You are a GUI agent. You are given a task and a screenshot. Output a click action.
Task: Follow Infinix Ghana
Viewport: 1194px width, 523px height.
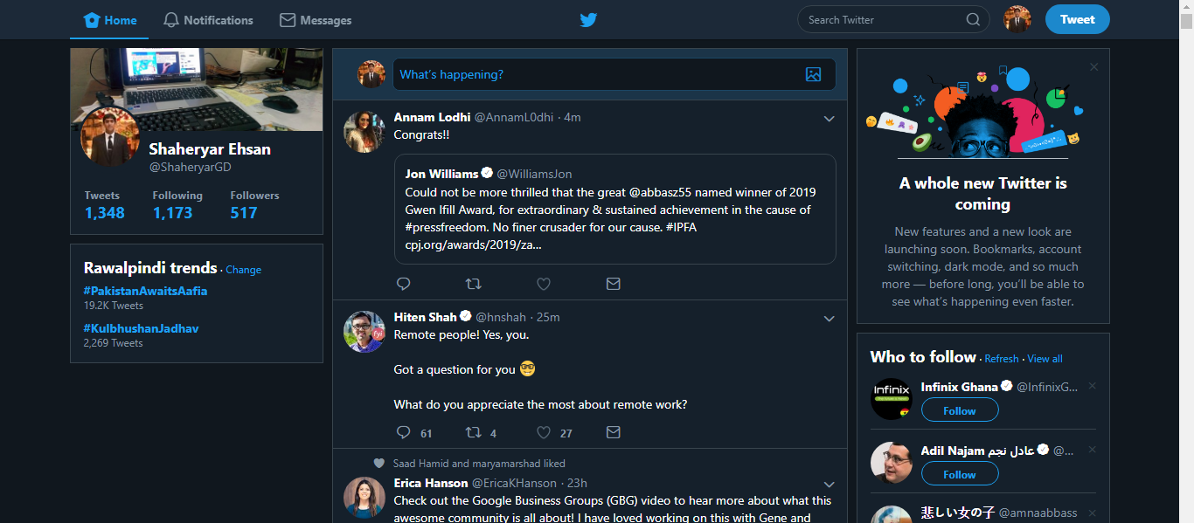[x=959, y=410]
